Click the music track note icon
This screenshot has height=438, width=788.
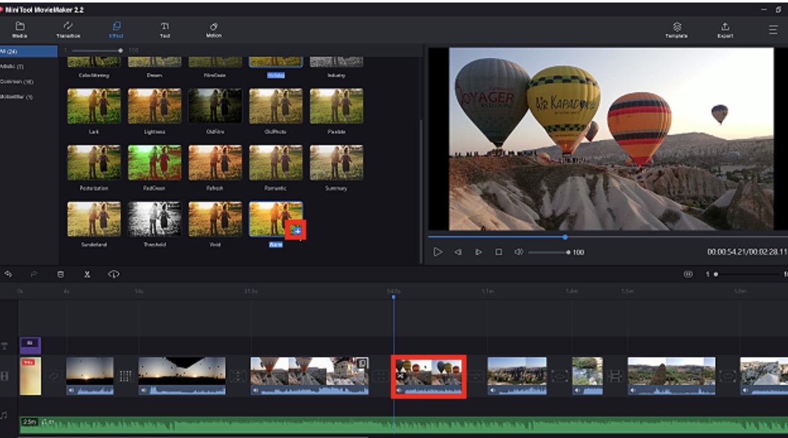[x=4, y=416]
